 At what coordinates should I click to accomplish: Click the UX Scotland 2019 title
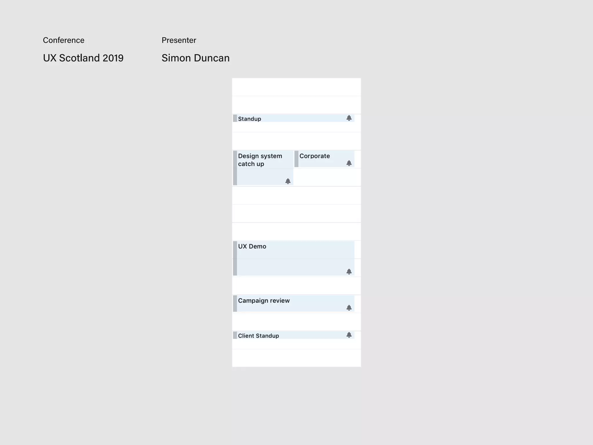point(83,58)
